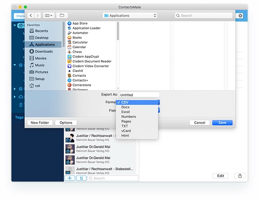
Task: Click the new folder toolbar icon
Action: (x=62, y=15)
